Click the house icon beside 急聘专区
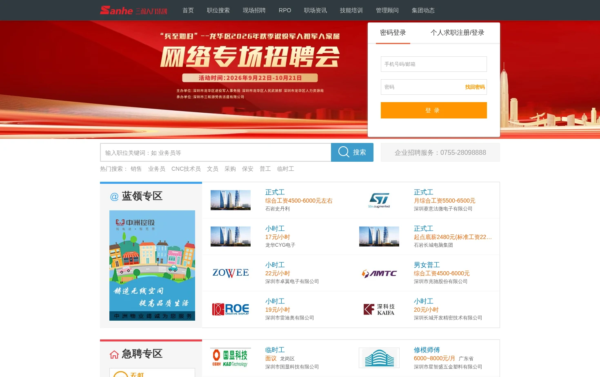 coord(114,354)
